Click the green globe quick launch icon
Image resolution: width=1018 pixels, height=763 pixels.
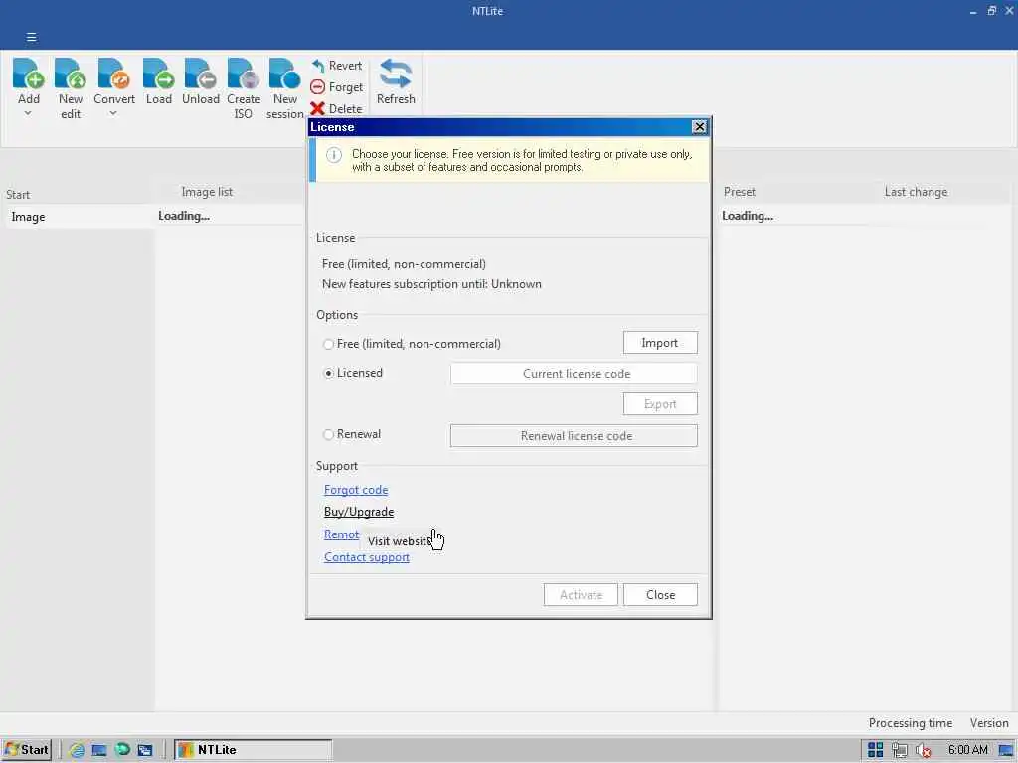(x=122, y=750)
